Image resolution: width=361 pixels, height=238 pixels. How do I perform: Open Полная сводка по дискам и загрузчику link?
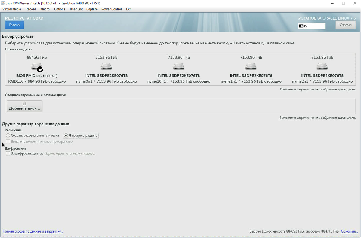coord(32,231)
